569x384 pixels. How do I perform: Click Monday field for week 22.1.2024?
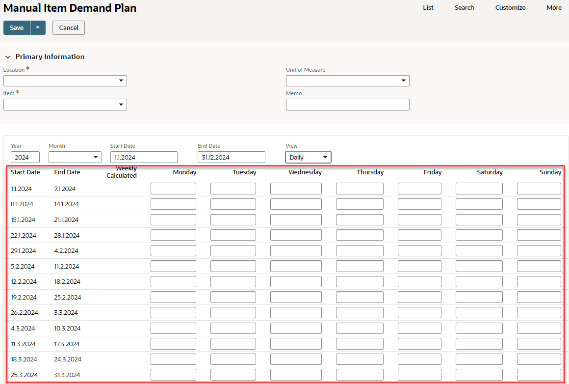click(x=174, y=235)
